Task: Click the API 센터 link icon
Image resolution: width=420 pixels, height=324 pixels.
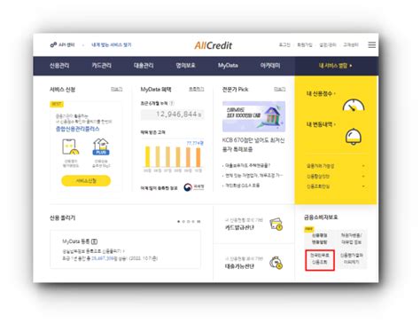Action: (53, 45)
